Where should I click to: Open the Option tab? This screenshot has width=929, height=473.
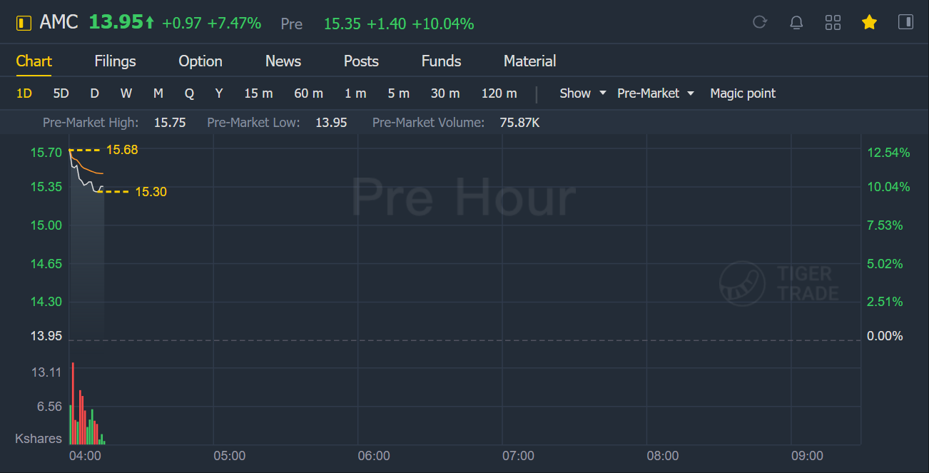pyautogui.click(x=200, y=61)
